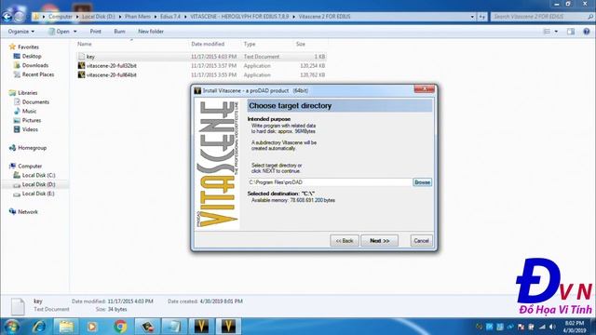This screenshot has width=596, height=335.
Task: Expand the address bar history dropdown
Action: [472, 17]
